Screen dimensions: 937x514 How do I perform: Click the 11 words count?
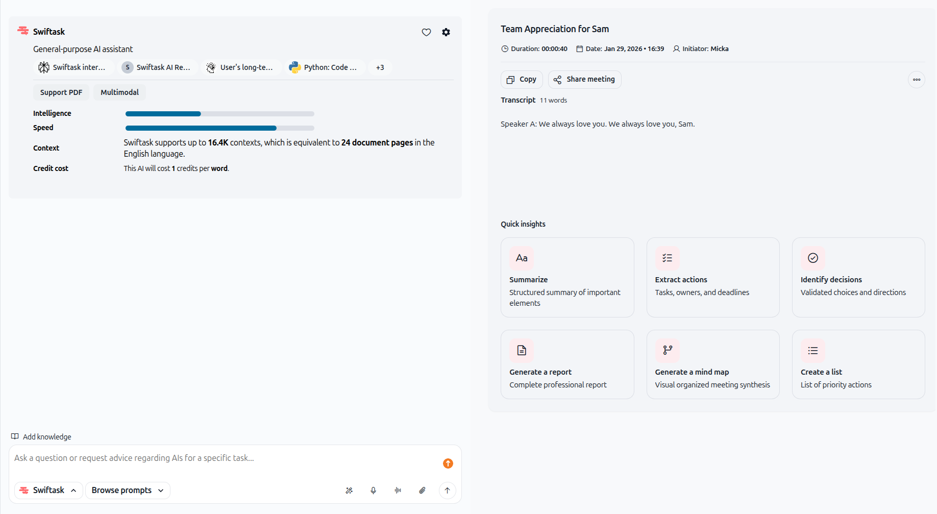pyautogui.click(x=553, y=101)
